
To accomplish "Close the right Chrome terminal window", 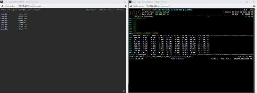I will coord(254,2).
